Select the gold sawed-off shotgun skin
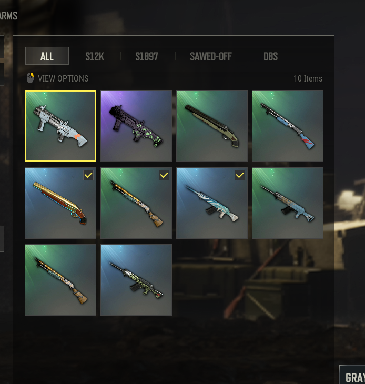 pyautogui.click(x=60, y=203)
